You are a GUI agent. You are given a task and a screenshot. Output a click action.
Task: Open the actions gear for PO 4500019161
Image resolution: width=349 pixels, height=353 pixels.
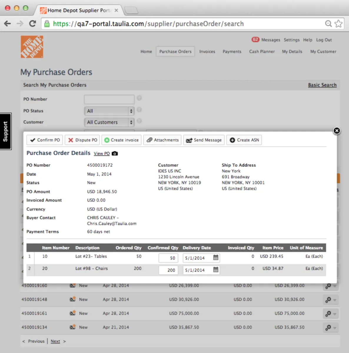pos(330,314)
